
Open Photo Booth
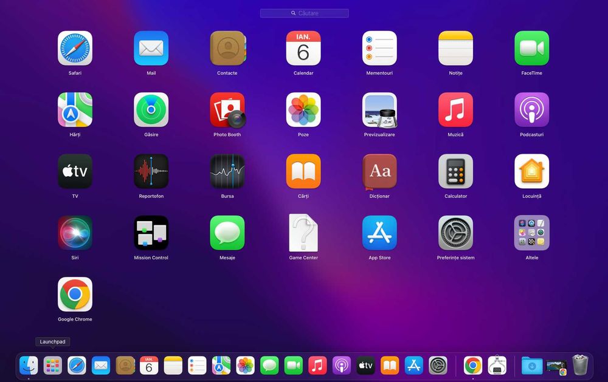point(227,110)
